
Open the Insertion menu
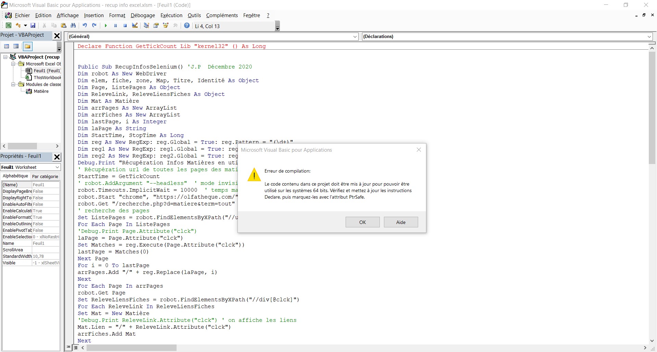(x=94, y=15)
